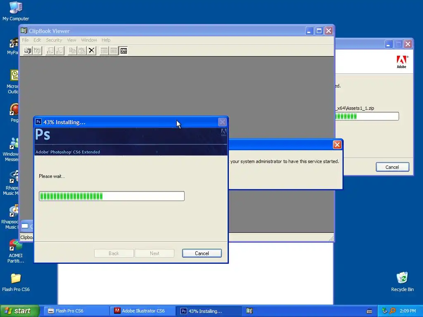423x317 pixels.
Task: Click Copy icon in ClipBook Viewer toolbar
Action: [72, 51]
